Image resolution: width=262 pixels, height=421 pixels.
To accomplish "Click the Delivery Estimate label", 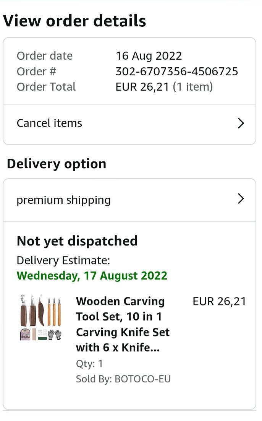I will (63, 261).
